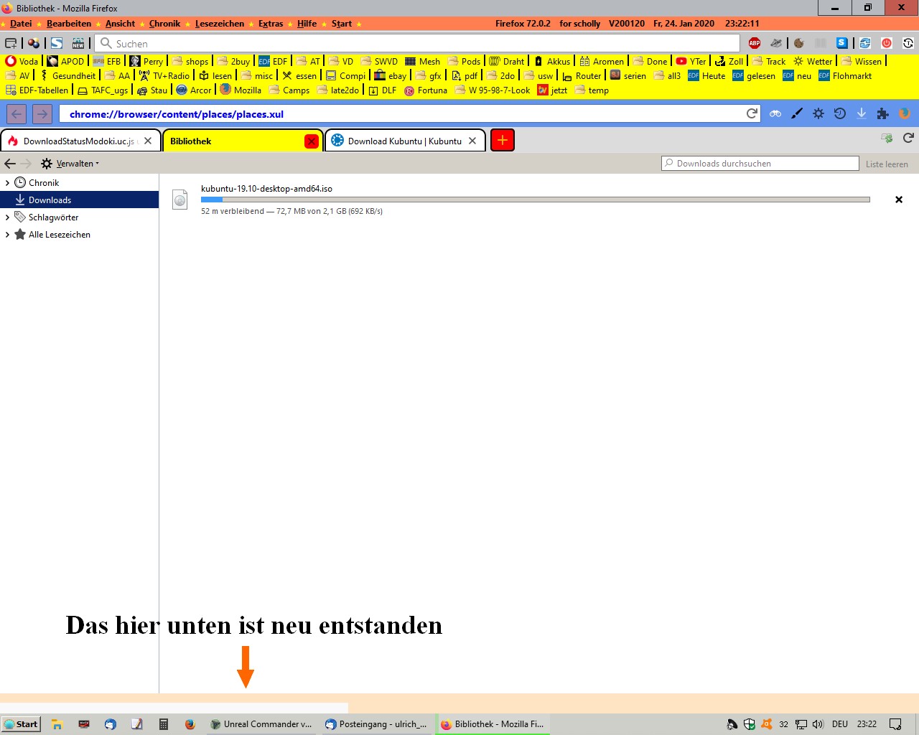This screenshot has width=919, height=735.
Task: Open settings gear icon in navigation bar
Action: (818, 113)
